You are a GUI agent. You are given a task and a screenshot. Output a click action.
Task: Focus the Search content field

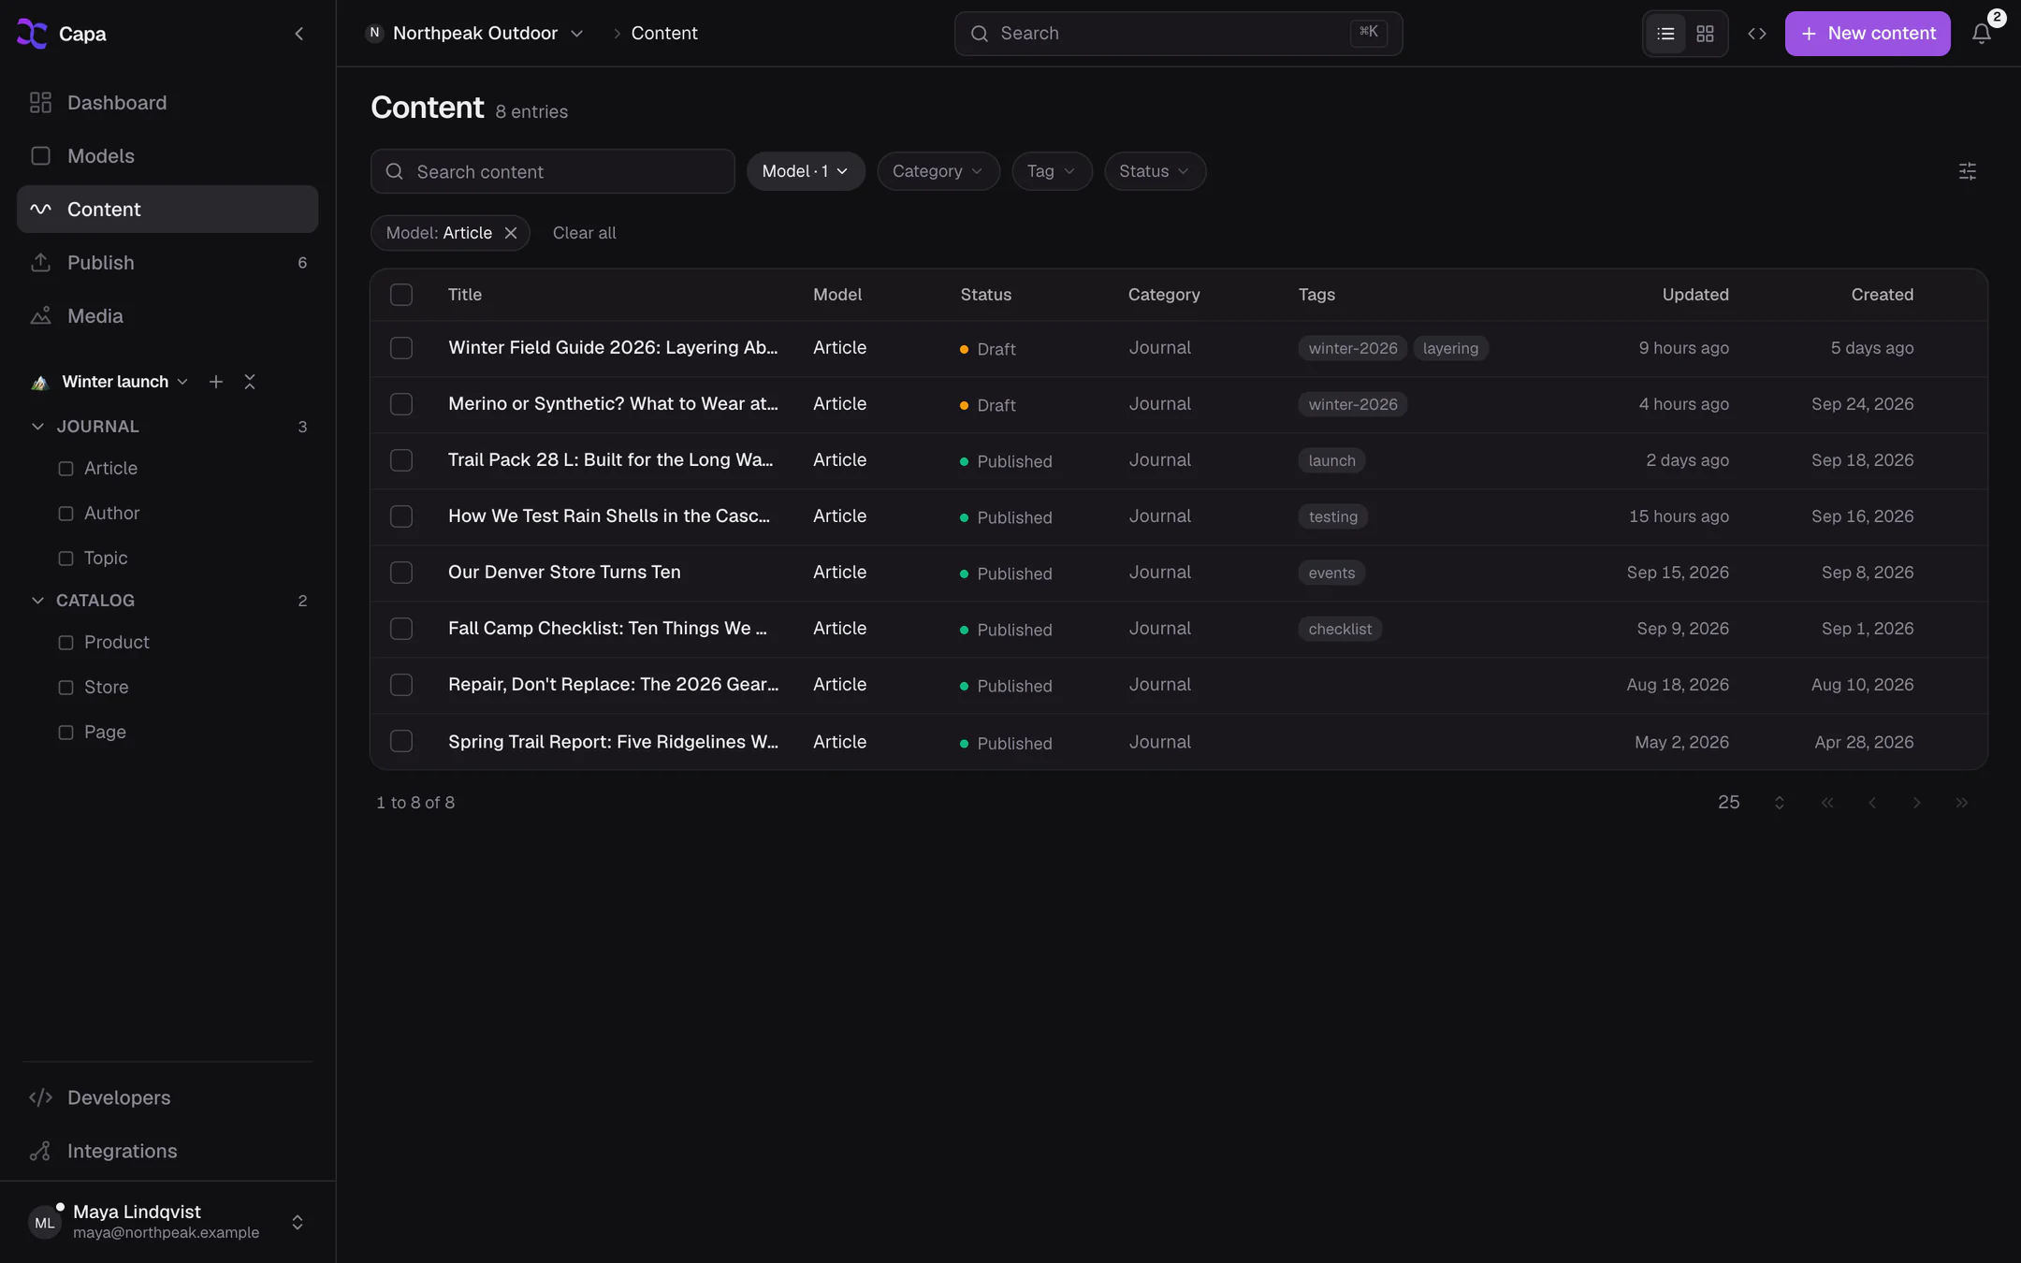pyautogui.click(x=552, y=171)
